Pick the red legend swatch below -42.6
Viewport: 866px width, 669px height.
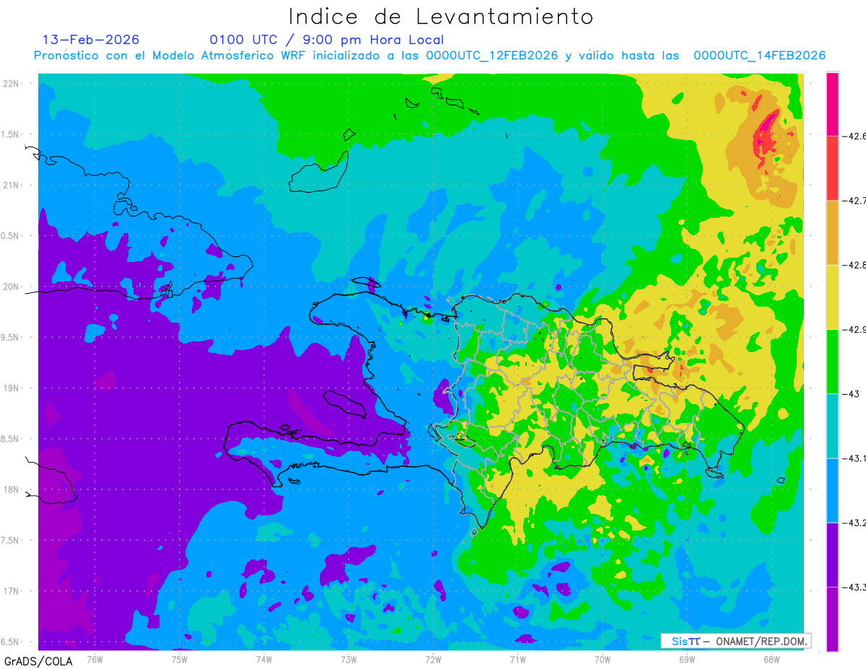click(x=832, y=168)
